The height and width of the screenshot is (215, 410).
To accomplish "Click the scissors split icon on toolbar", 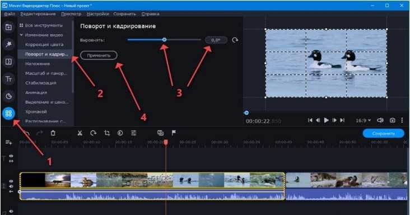I will 80,133.
